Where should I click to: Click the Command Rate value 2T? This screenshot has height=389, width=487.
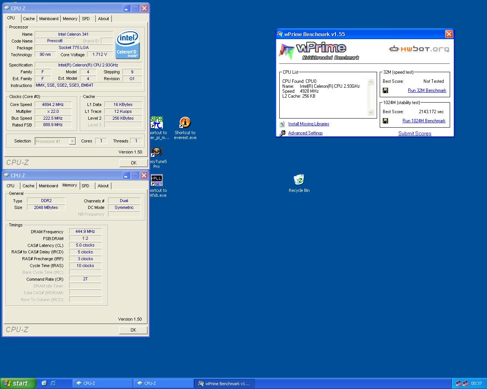(85, 279)
